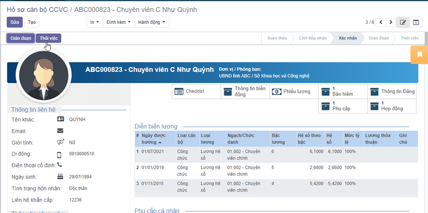The width and height of the screenshot is (428, 213).
Task: Open Bảo hiểm insurance records
Action: coord(342,91)
